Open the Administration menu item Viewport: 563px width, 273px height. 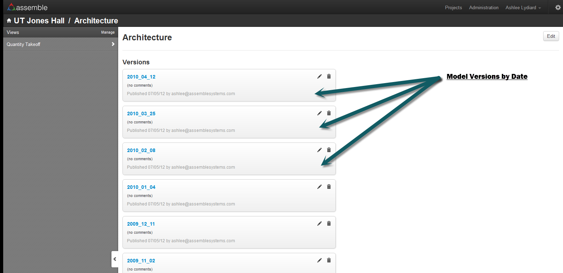pyautogui.click(x=484, y=7)
